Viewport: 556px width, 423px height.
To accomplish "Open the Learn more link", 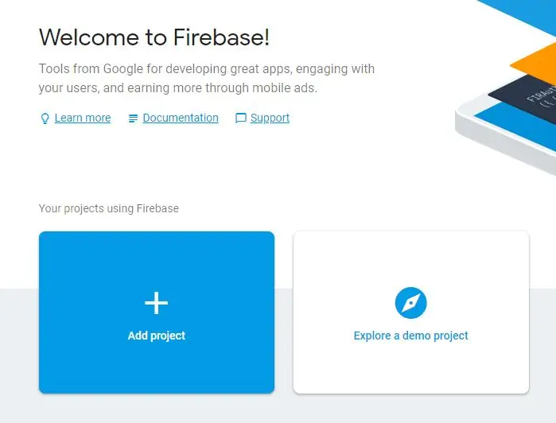I will tap(83, 118).
